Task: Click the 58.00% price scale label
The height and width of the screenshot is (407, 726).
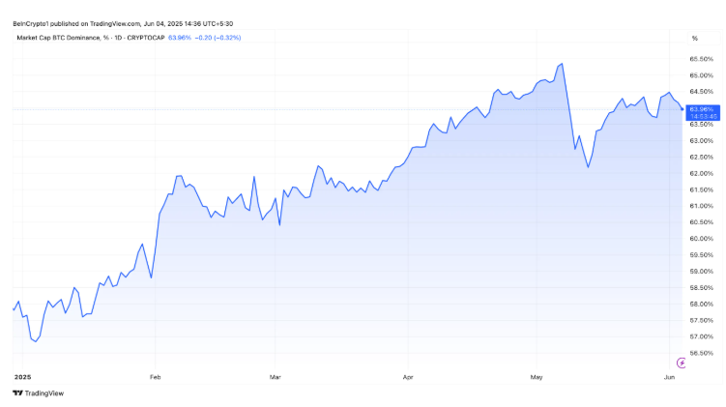Action: click(702, 305)
